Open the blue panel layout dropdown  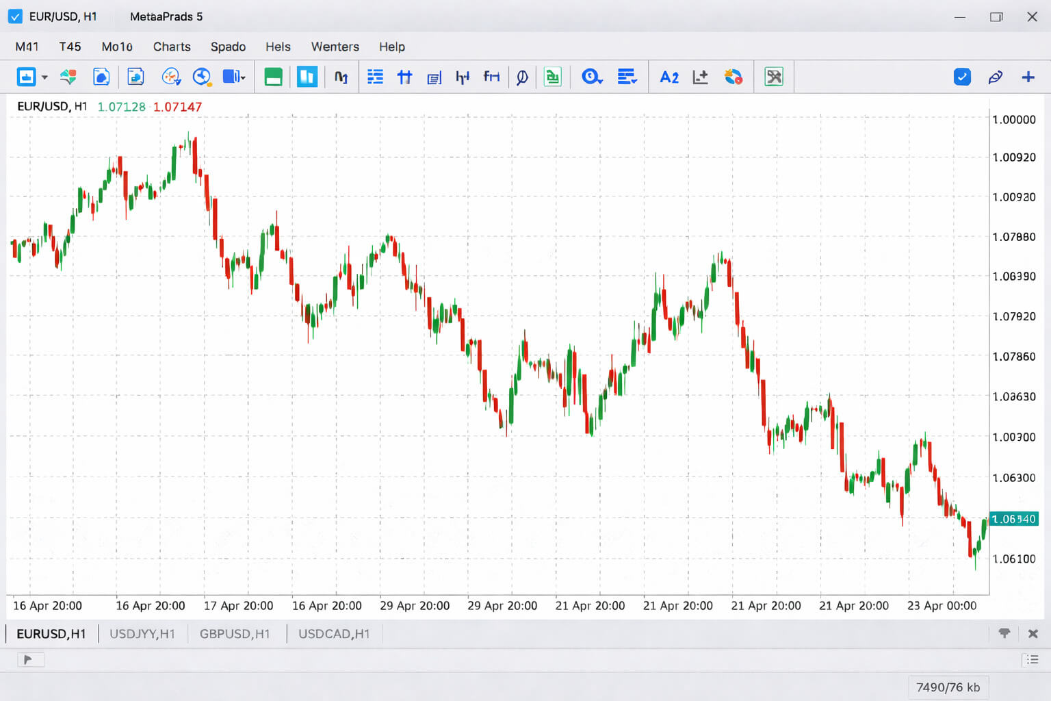coord(234,77)
